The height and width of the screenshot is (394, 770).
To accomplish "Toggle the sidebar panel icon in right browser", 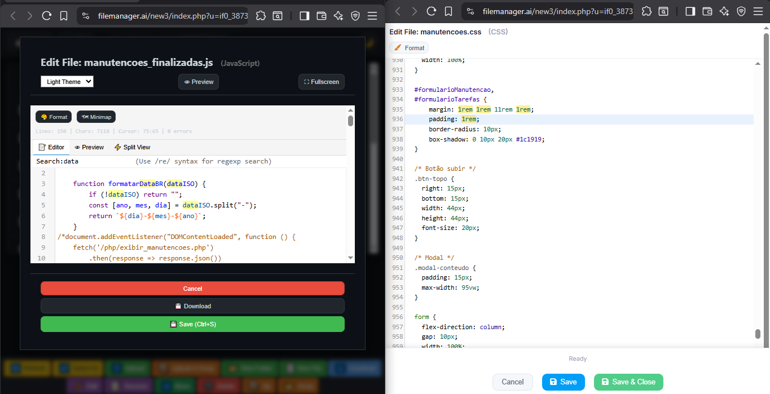I will pyautogui.click(x=690, y=11).
